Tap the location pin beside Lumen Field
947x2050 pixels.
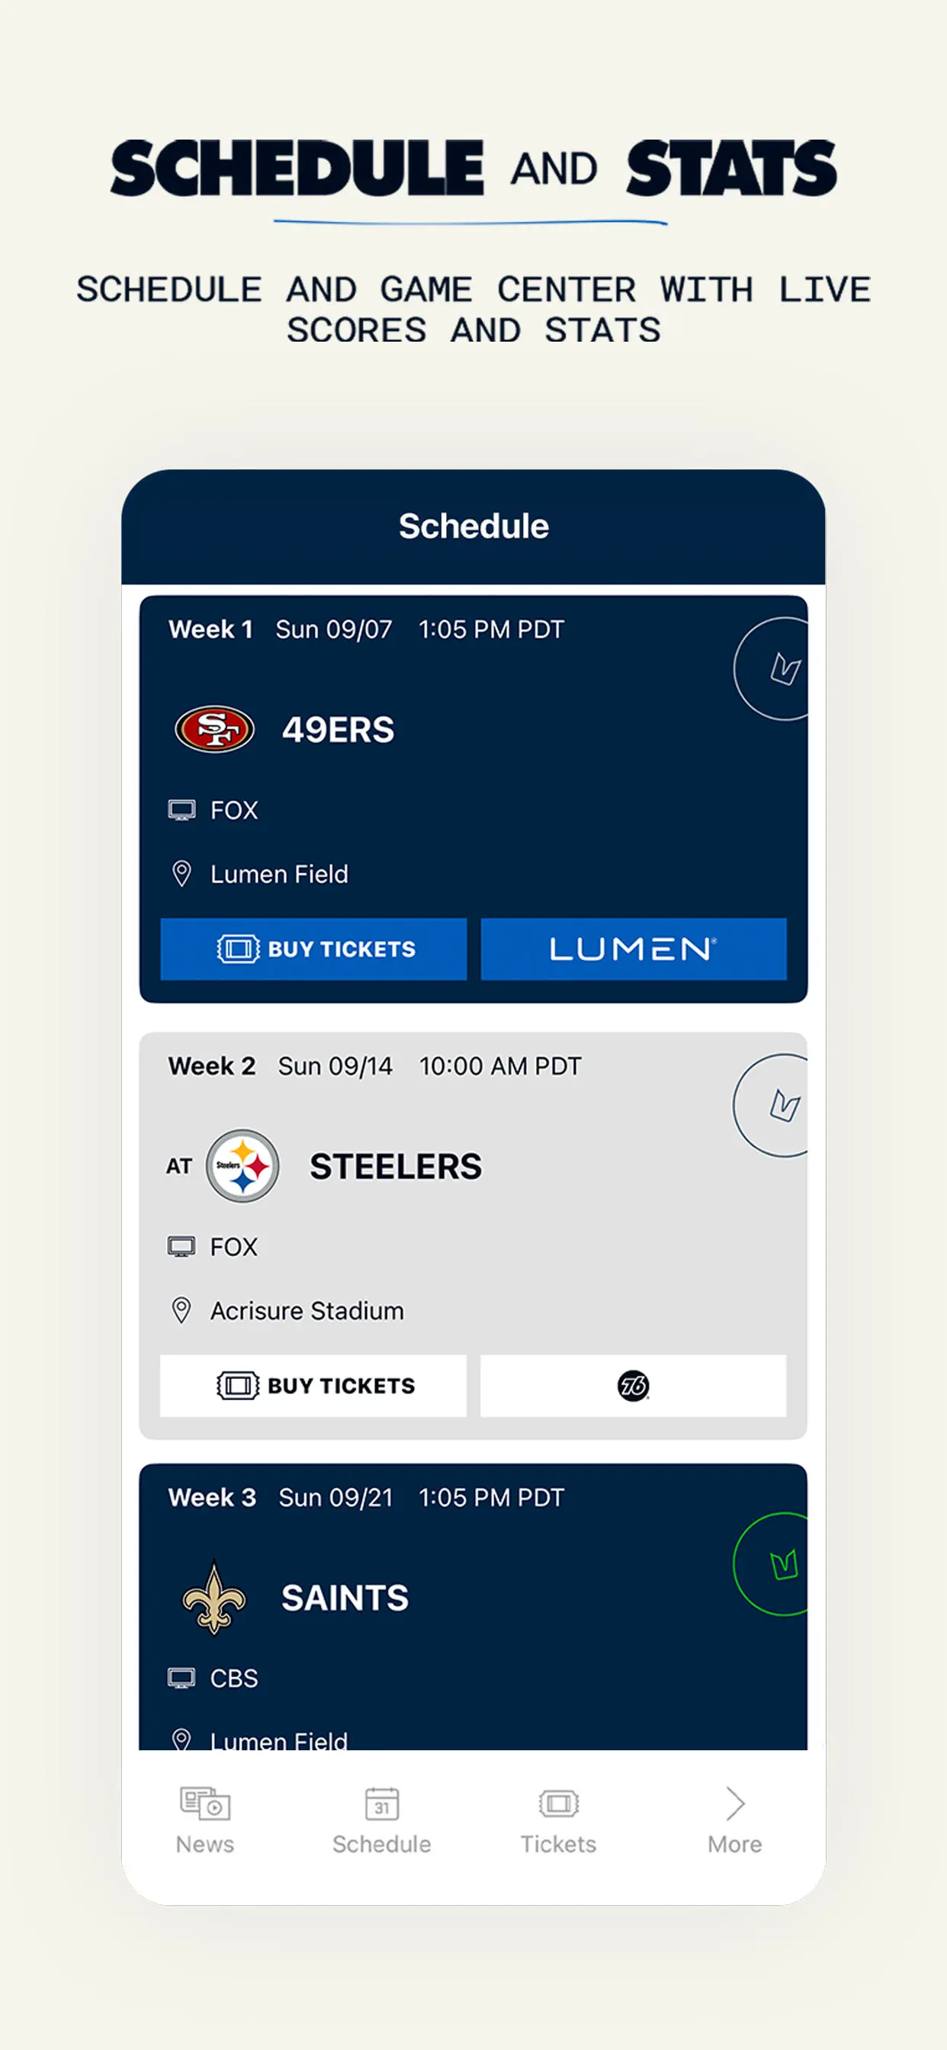coord(183,873)
